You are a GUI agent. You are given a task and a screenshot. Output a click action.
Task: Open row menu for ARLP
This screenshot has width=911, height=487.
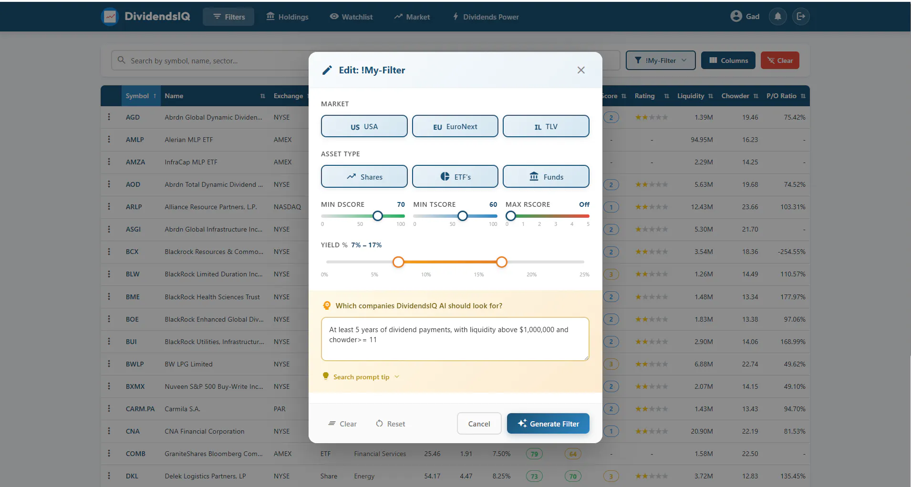(109, 206)
